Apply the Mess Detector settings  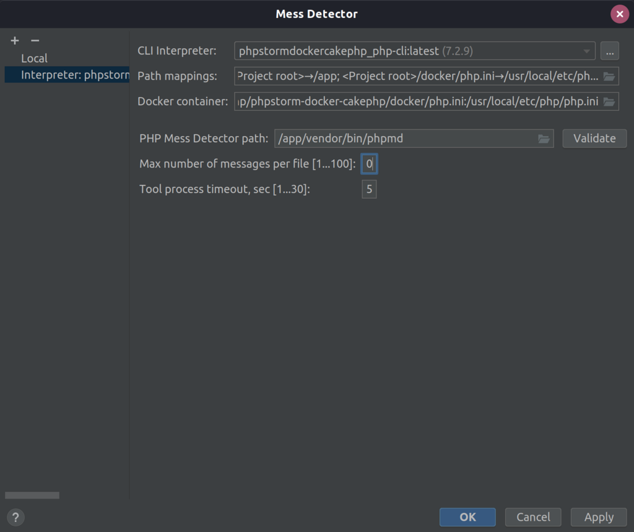(x=599, y=517)
